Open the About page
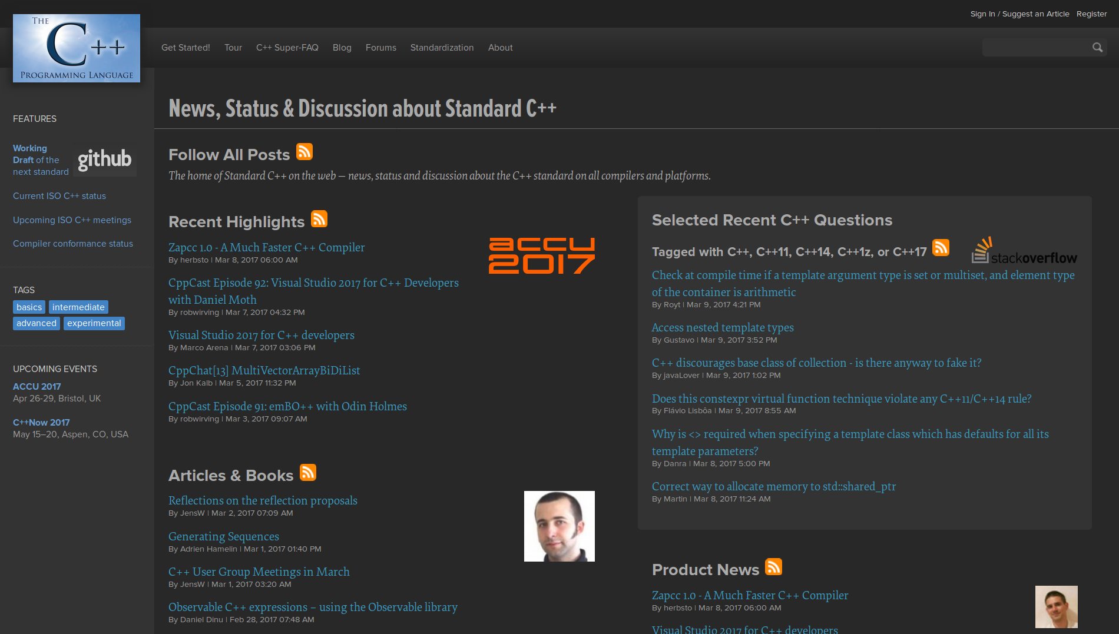1119x634 pixels. point(501,48)
